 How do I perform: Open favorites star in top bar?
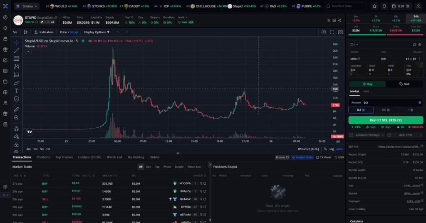pos(375,6)
